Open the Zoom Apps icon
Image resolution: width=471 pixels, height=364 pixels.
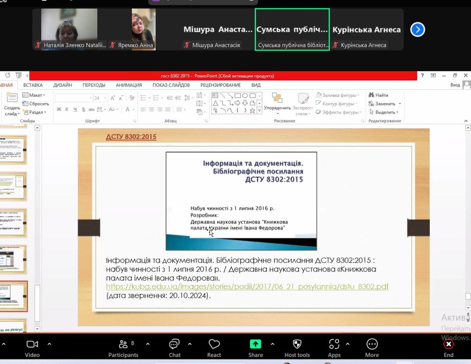point(334,344)
